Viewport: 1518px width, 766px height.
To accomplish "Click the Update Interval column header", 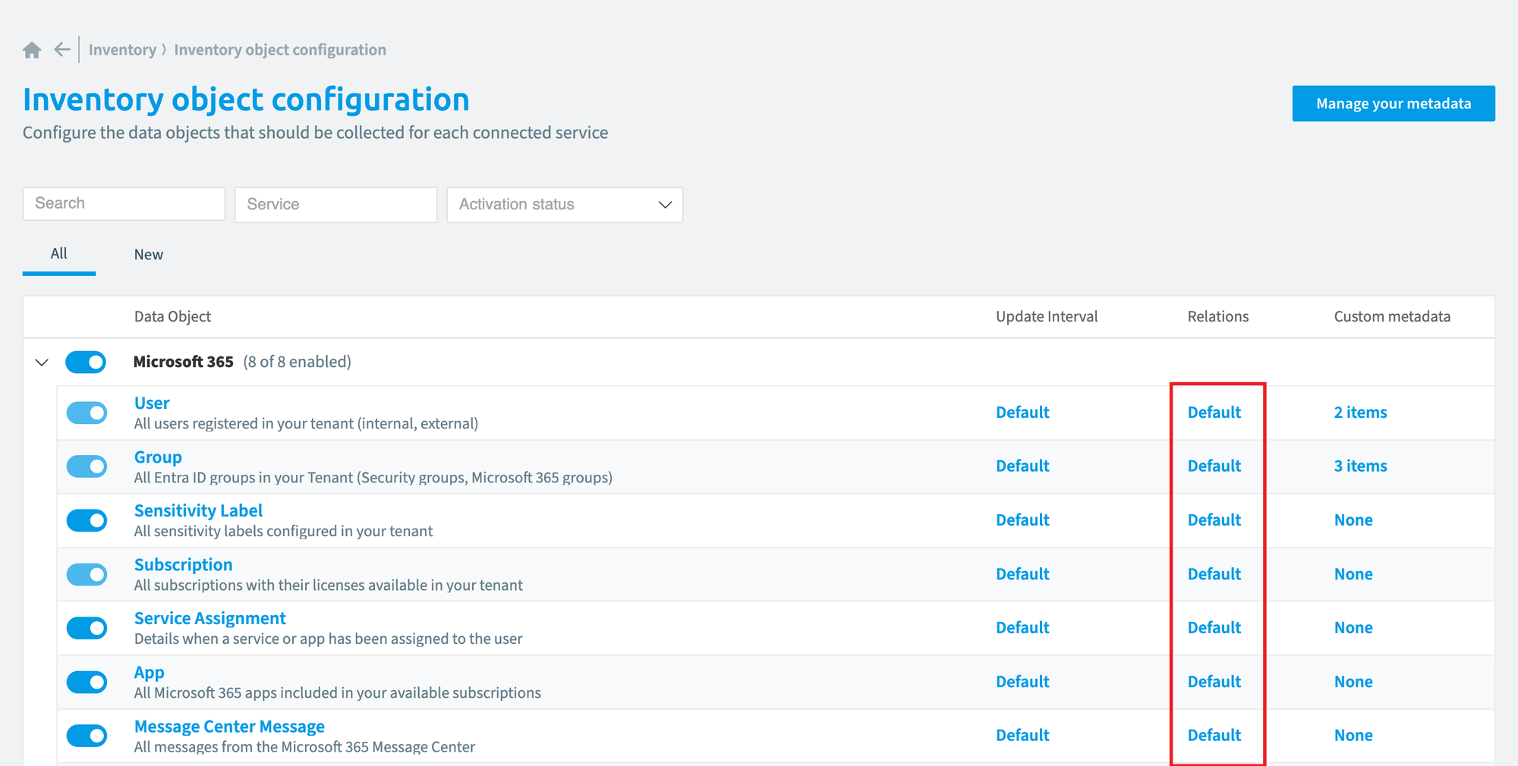I will [x=1047, y=317].
